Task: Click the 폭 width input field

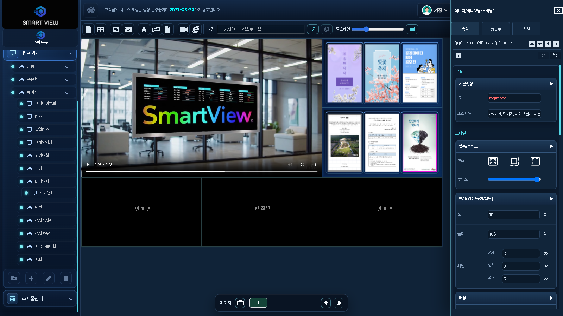Action: [514, 215]
